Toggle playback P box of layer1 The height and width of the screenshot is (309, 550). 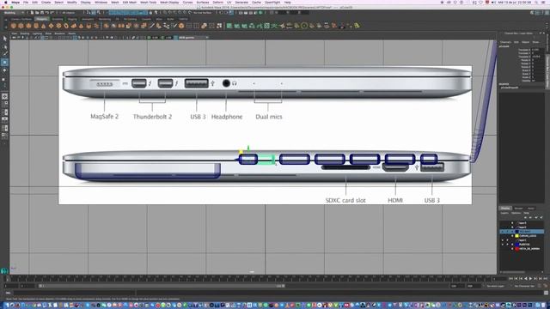coord(507,240)
